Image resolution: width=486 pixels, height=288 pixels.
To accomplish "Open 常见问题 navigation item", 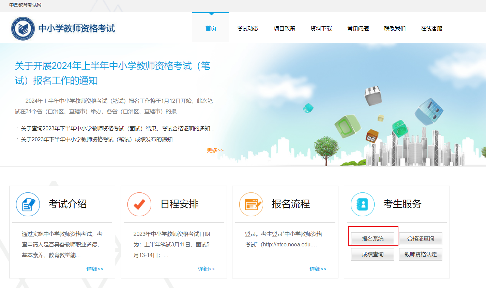I will pyautogui.click(x=358, y=29).
